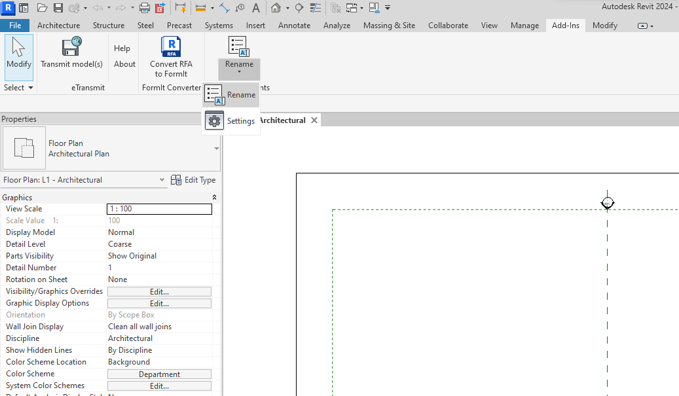Click System Color Schemes Edit button
The image size is (679, 396).
point(159,386)
